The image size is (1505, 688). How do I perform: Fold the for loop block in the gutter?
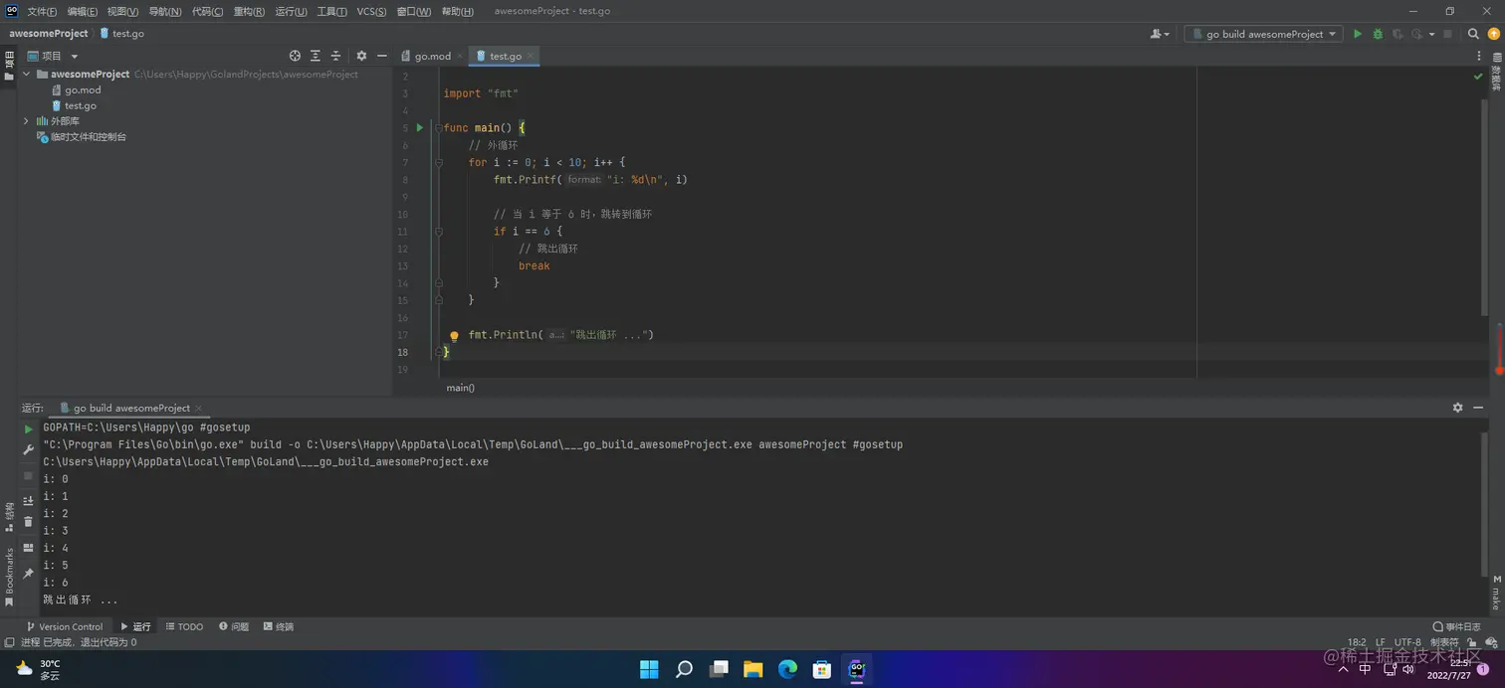click(438, 162)
